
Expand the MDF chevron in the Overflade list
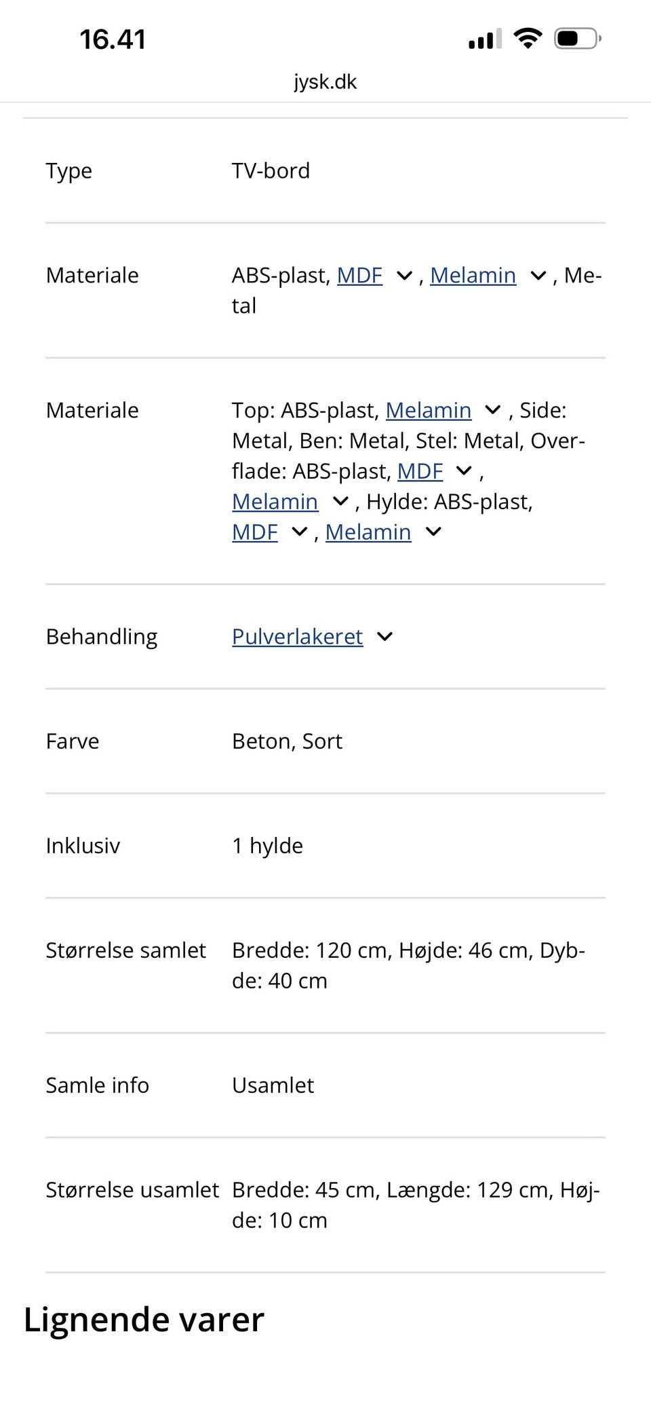464,470
